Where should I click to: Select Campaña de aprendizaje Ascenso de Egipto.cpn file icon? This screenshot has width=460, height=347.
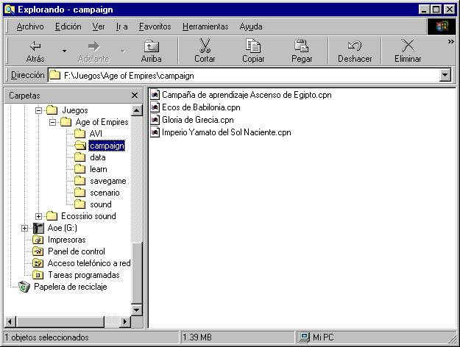[x=155, y=95]
